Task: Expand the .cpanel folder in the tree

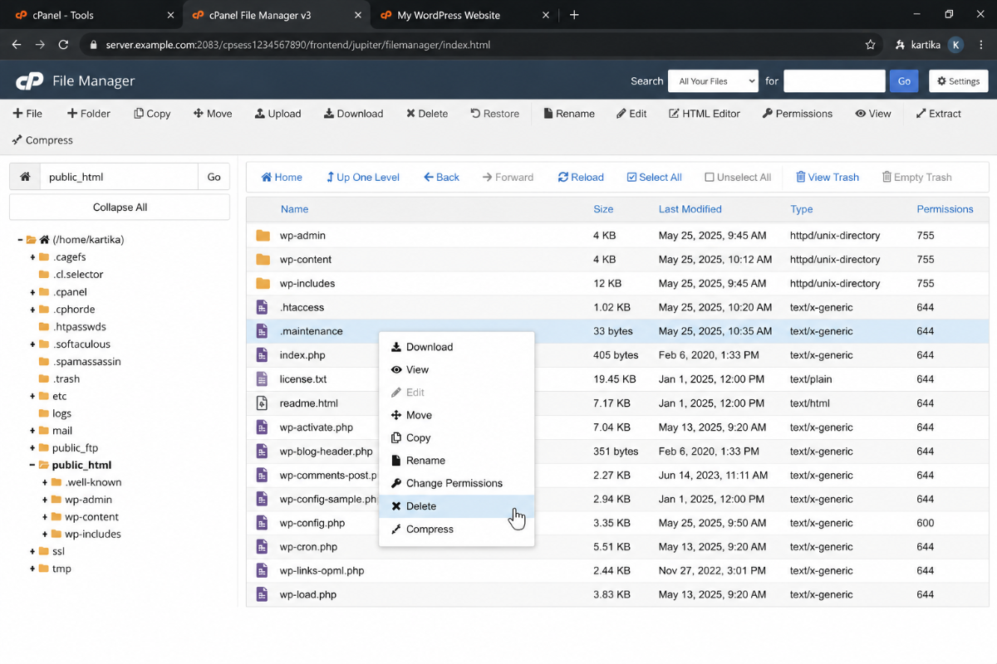Action: tap(32, 292)
